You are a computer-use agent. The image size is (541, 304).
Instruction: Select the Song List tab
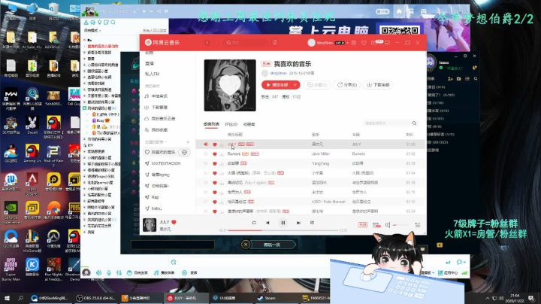(211, 124)
